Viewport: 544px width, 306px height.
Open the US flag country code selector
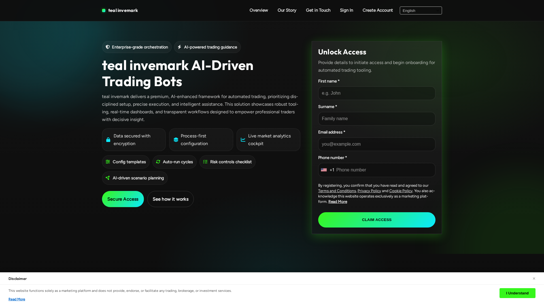pos(328,170)
